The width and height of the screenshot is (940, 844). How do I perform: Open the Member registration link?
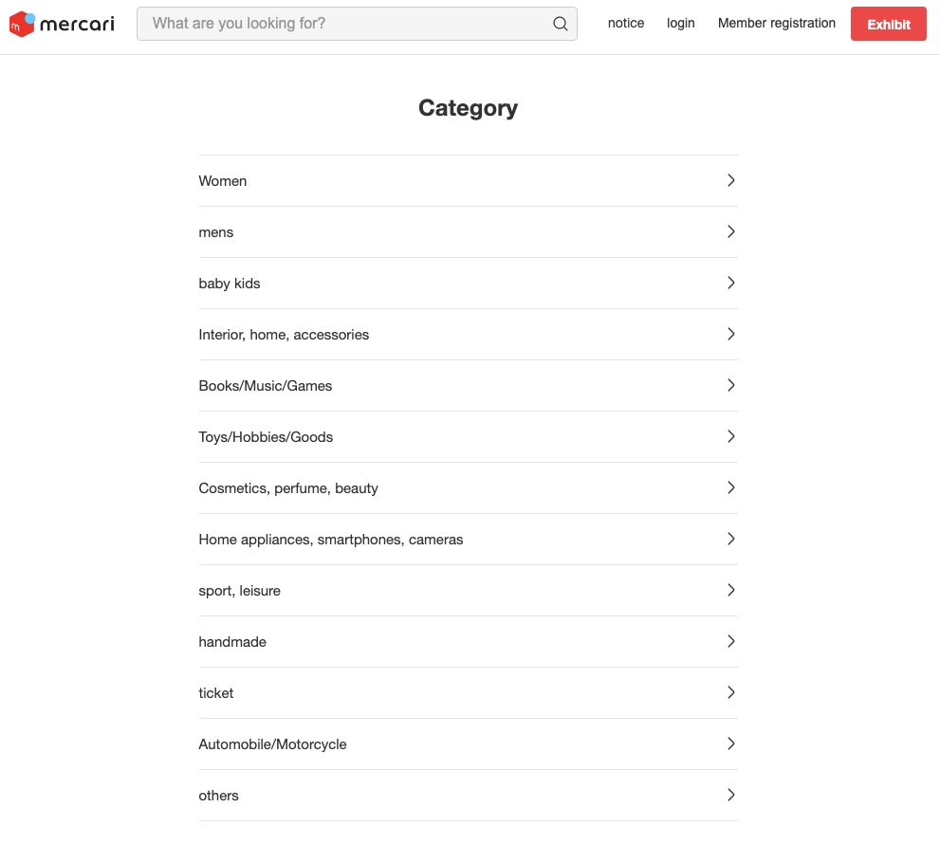776,24
